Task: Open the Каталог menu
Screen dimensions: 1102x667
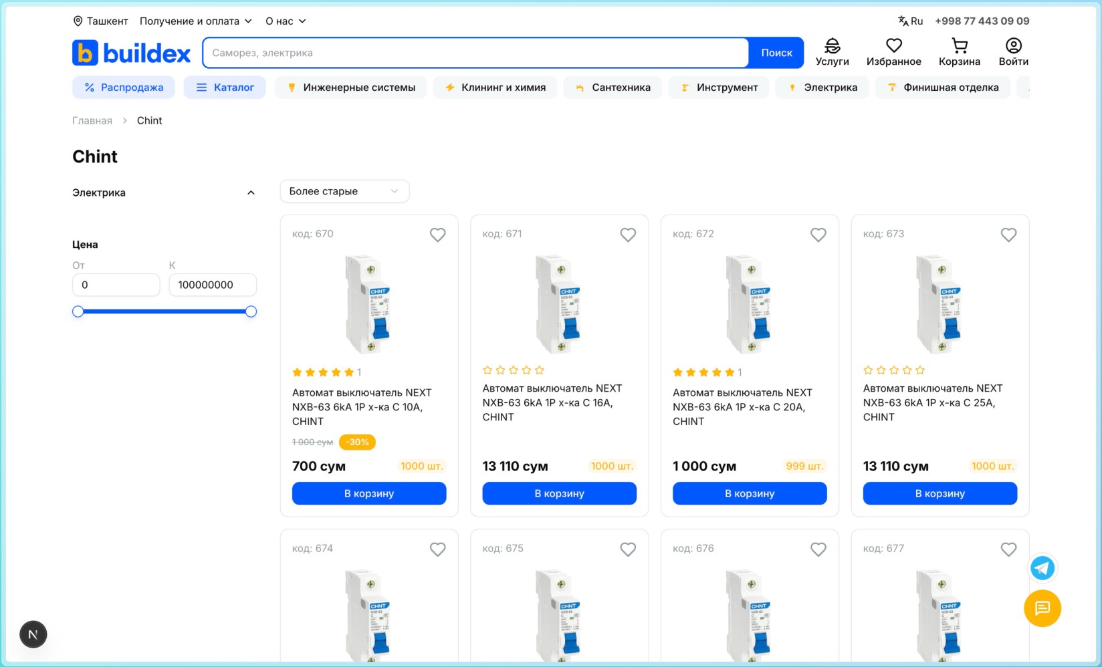Action: (x=225, y=88)
